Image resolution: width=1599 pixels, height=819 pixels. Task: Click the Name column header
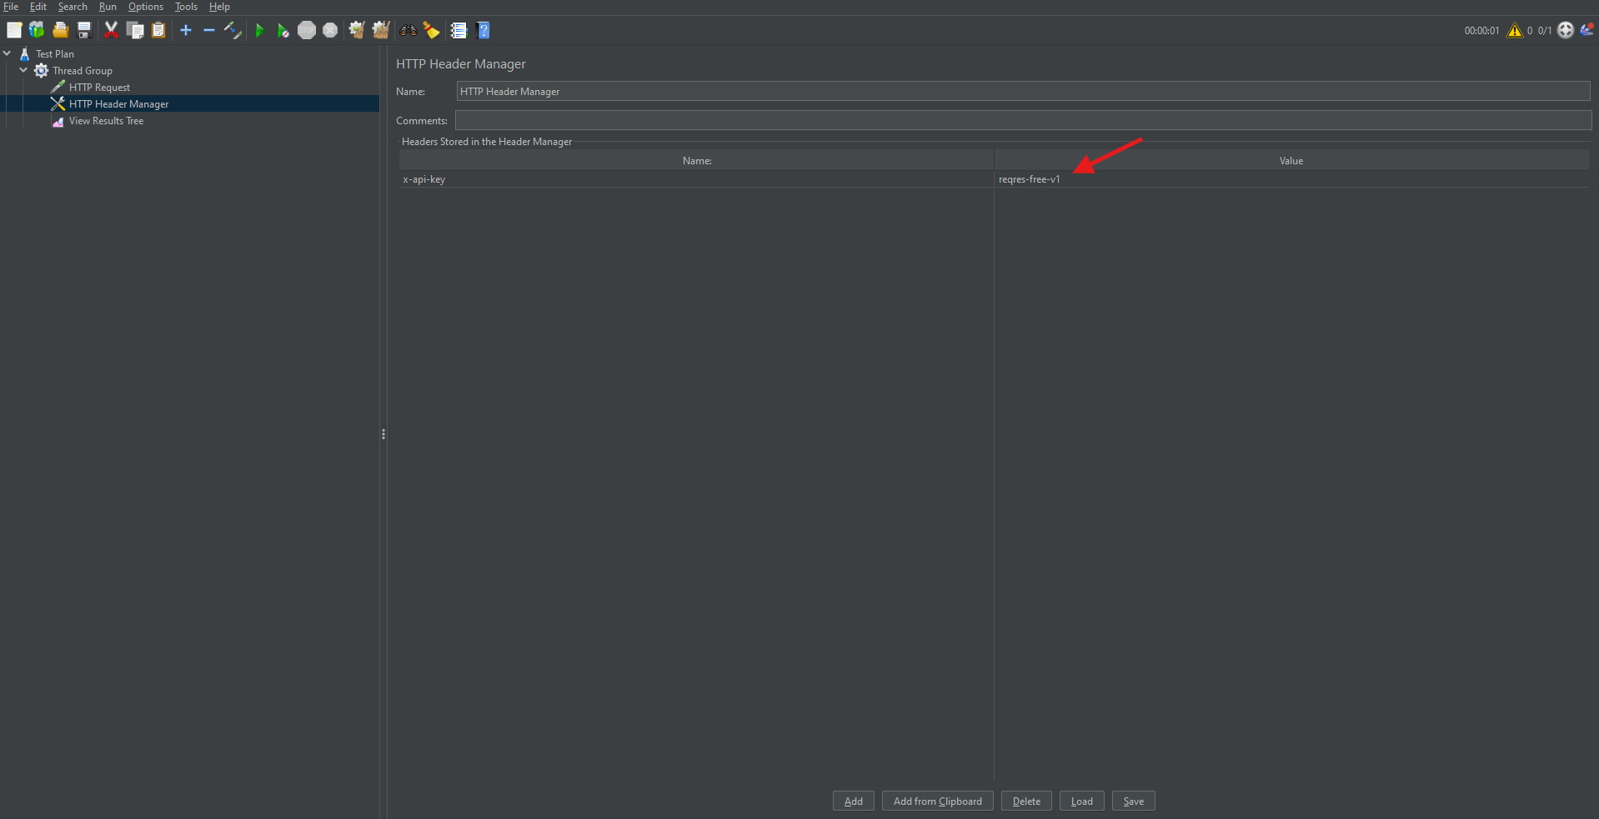click(x=696, y=160)
